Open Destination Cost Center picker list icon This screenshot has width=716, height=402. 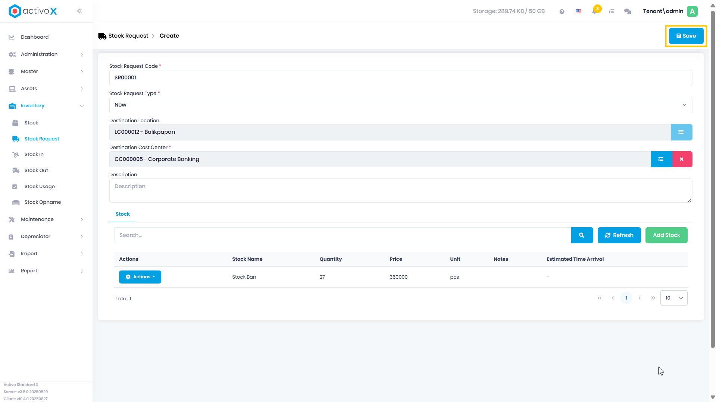click(x=661, y=159)
